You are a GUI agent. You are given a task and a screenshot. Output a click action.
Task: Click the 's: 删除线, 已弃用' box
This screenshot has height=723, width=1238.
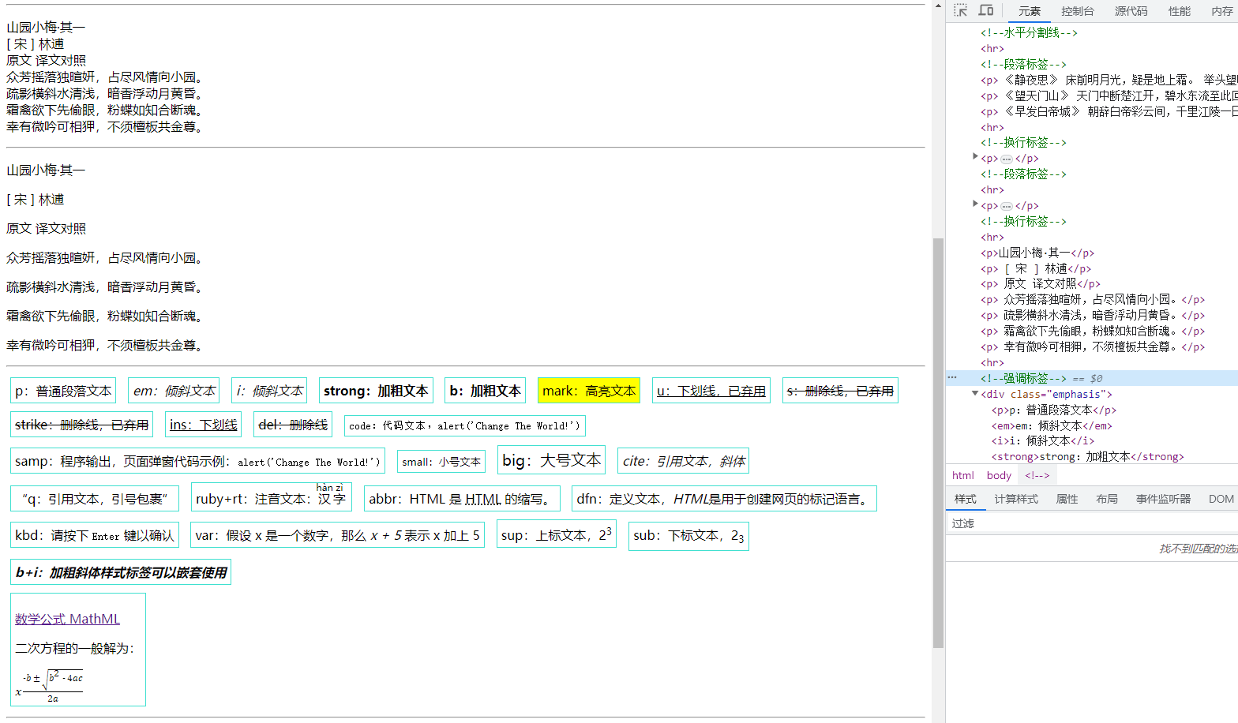(x=840, y=391)
